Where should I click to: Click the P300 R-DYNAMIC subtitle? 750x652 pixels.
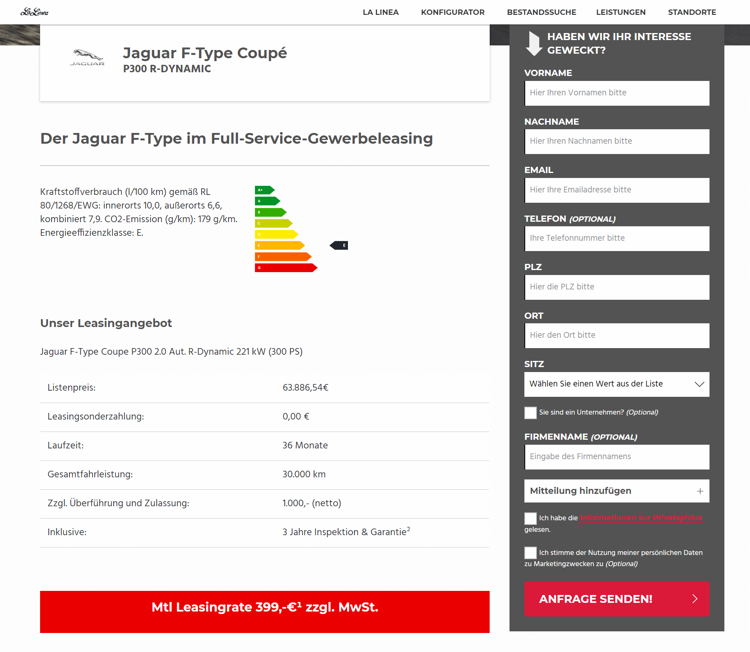click(x=167, y=69)
